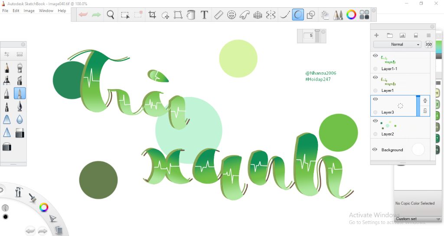Select the Ballpoint pen brush
Screen dimensions: 444x236
tap(7, 93)
